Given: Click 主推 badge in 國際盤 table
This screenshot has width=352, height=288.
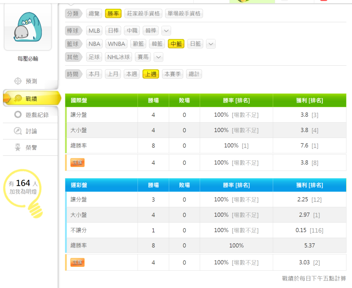Looking at the screenshot, I should click(77, 163).
